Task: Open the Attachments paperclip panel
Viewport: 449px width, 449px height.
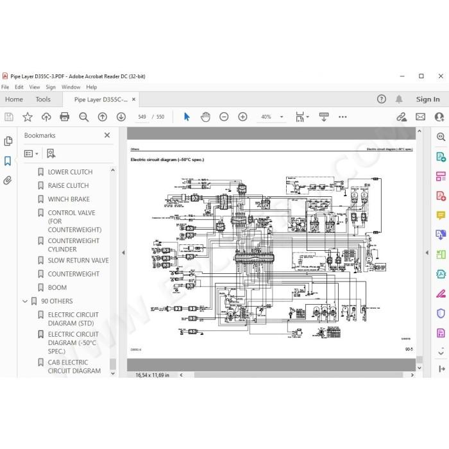Action: [x=8, y=180]
